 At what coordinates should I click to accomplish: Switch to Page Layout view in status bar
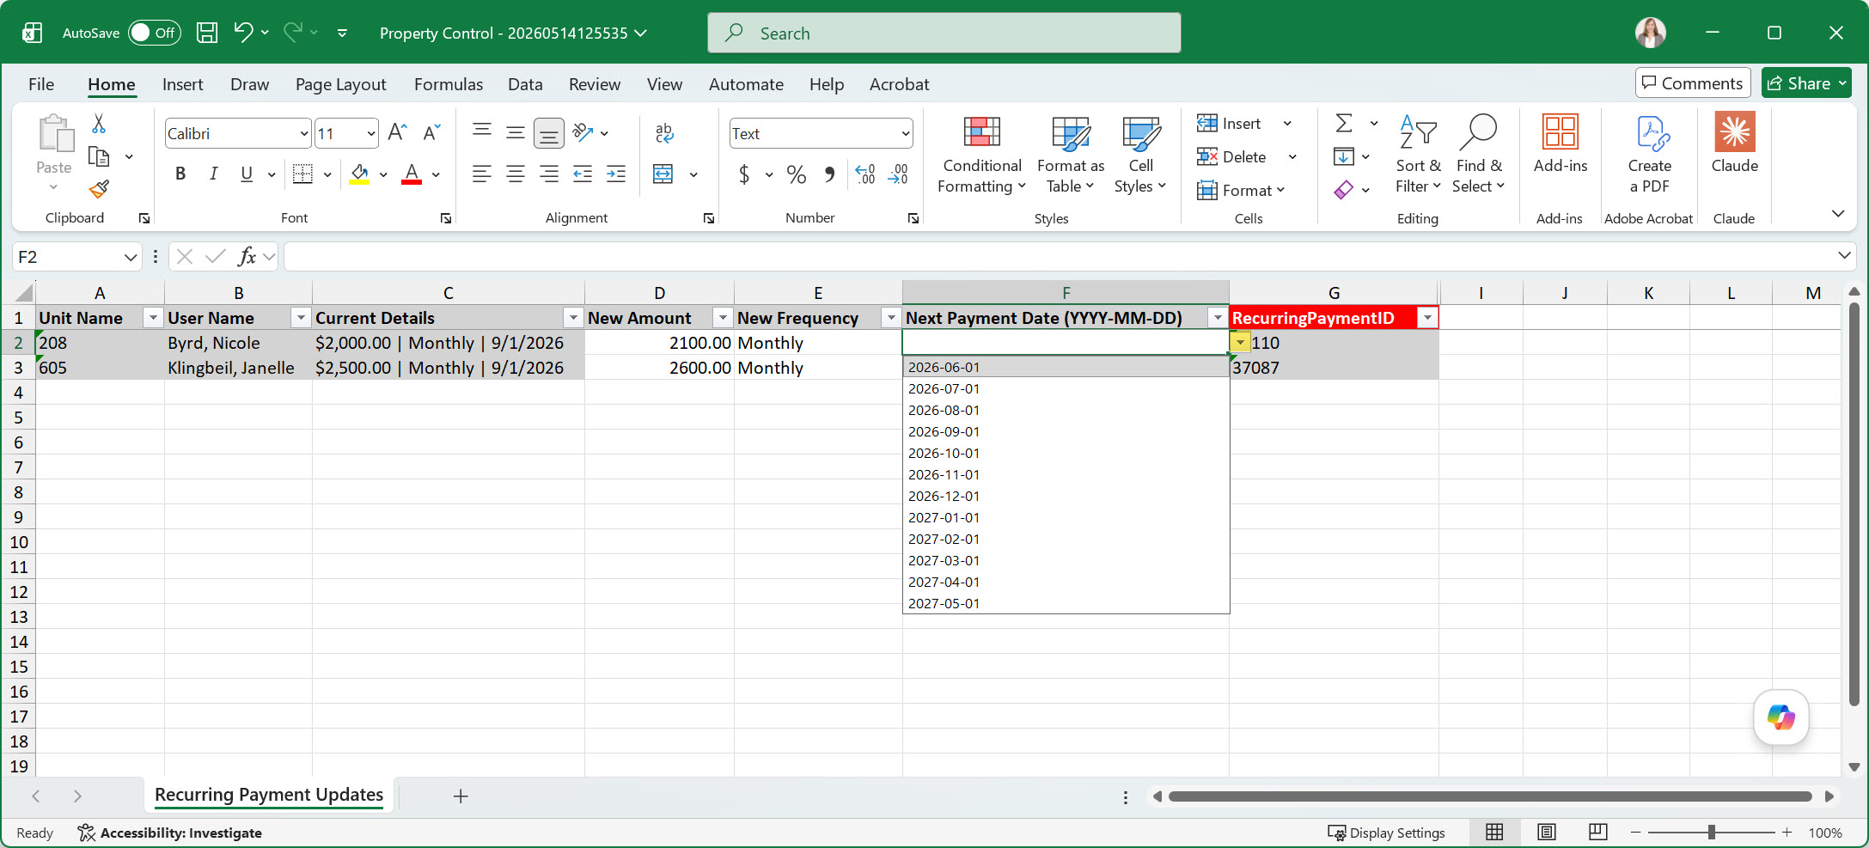click(1547, 833)
